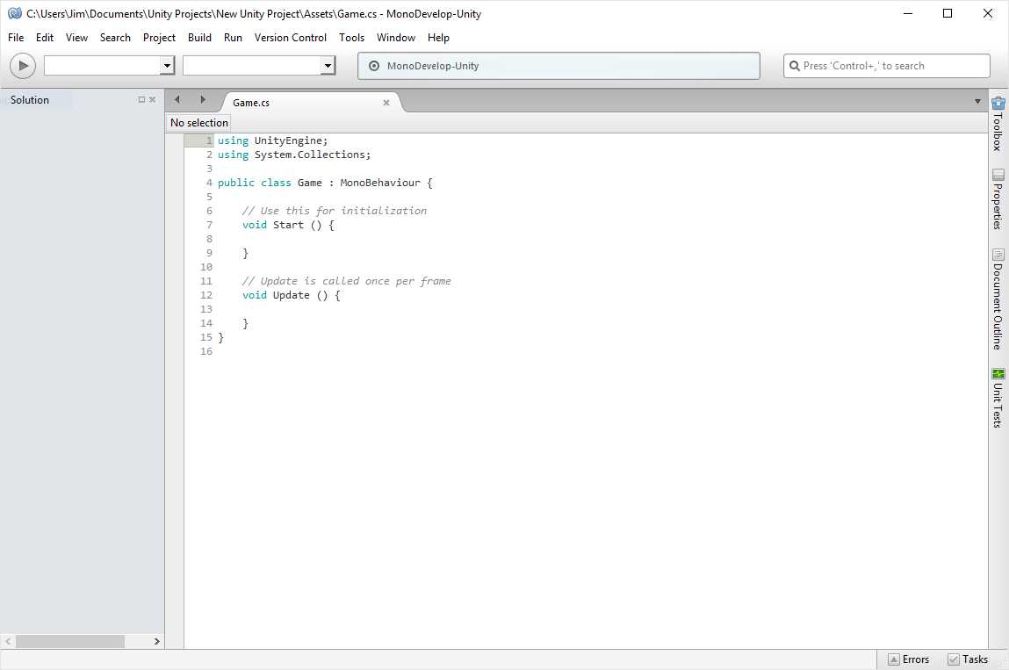Click the No selection breadcrumb
1009x670 pixels.
[x=198, y=122]
